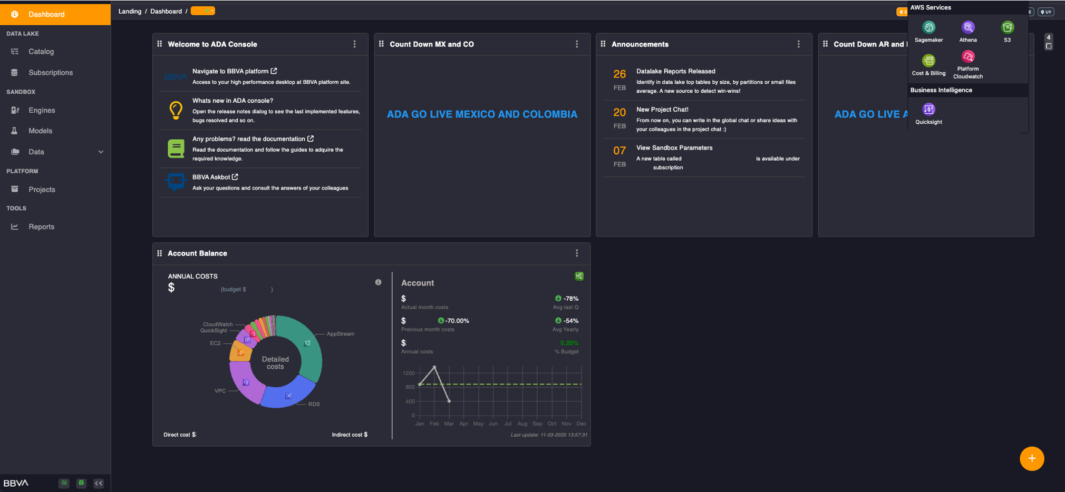
Task: Expand the Data menu chevron
Action: coord(101,152)
